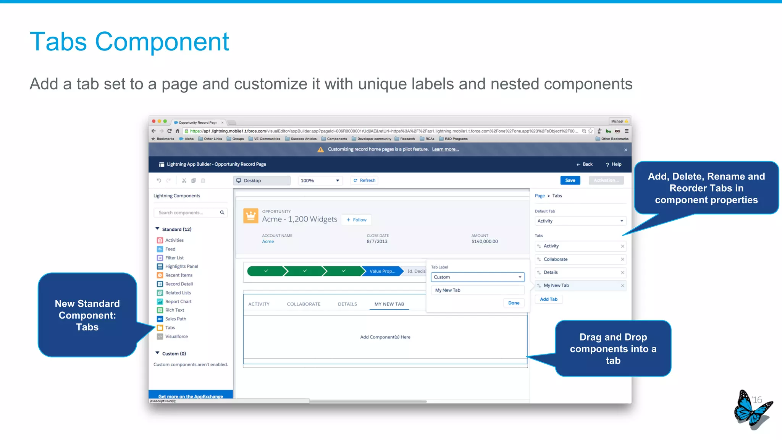Viewport: 782px width, 440px height.
Task: Select the Rich Text component icon
Action: click(160, 310)
